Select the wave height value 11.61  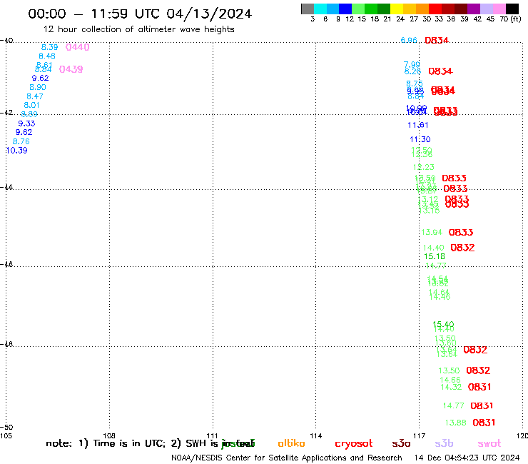pyautogui.click(x=418, y=126)
